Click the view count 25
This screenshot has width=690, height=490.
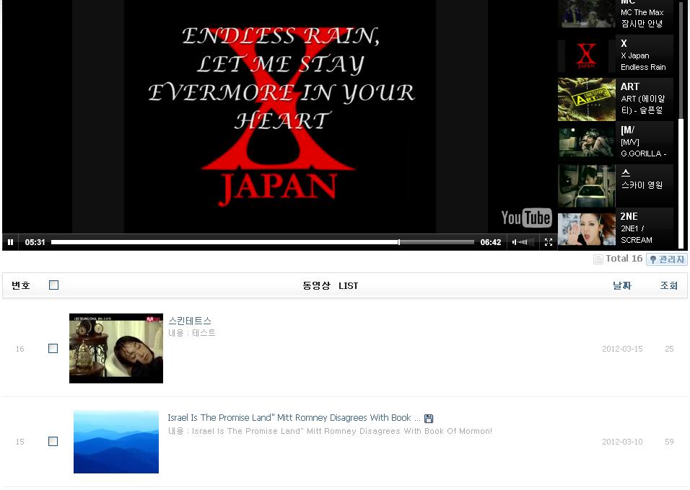[x=669, y=349]
